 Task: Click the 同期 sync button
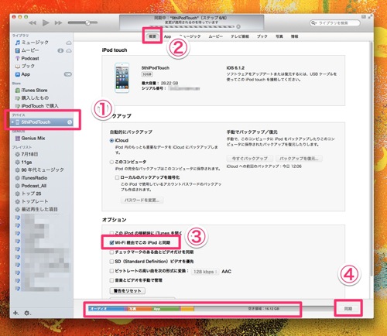[348, 309]
